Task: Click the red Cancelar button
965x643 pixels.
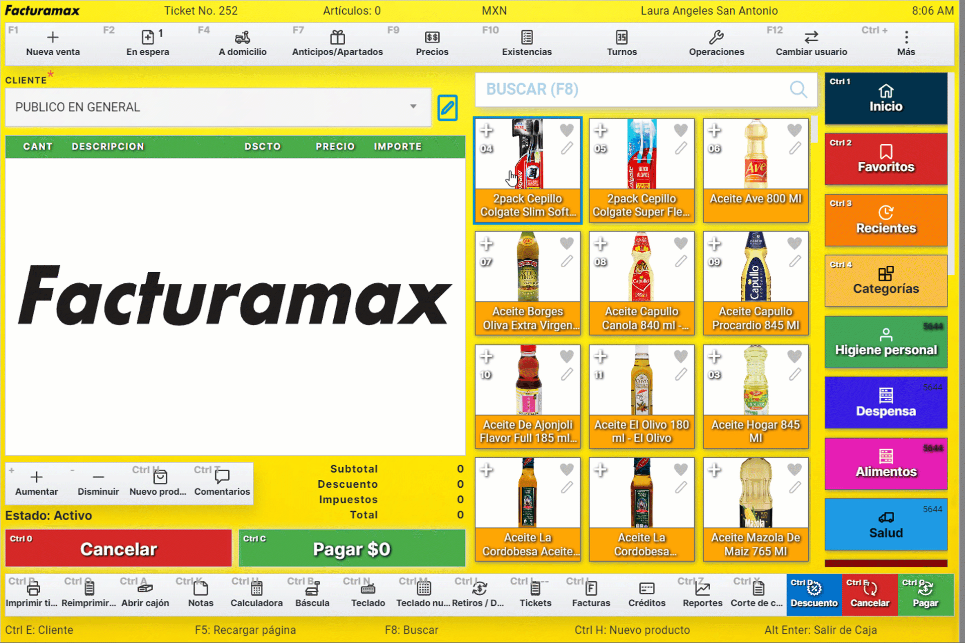Action: point(119,549)
